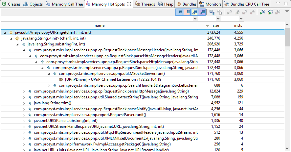This screenshot has width=291, height=152.
Task: Toggle the first blue circle toolbar filter
Action: point(180,12)
